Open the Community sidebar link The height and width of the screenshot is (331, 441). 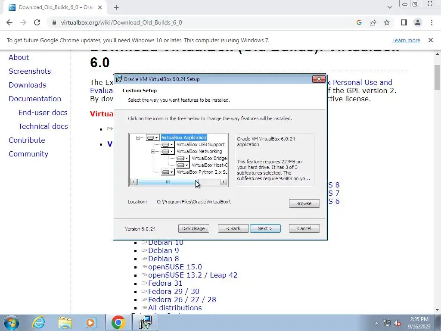[28, 154]
